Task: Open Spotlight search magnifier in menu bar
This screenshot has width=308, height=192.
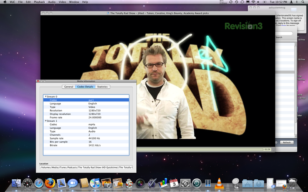Action: click(x=304, y=2)
